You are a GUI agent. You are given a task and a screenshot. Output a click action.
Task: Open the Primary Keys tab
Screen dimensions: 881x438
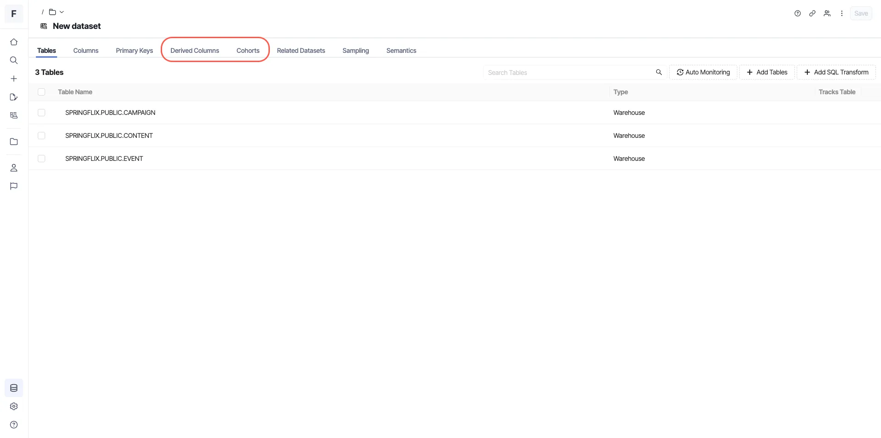point(134,51)
